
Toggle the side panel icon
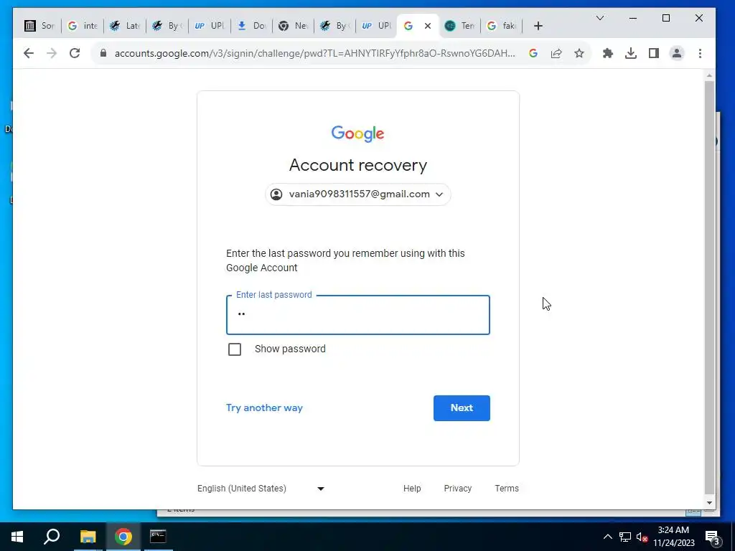653,53
